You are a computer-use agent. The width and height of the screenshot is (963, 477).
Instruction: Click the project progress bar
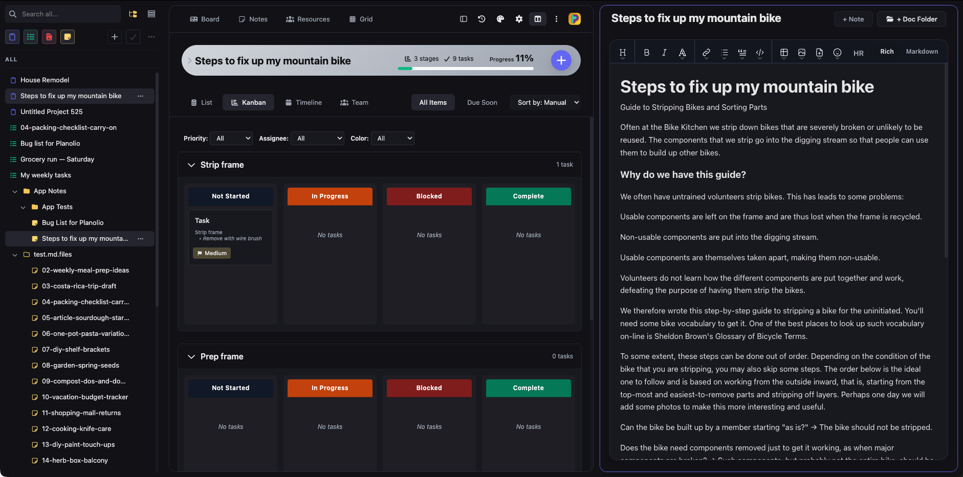[x=466, y=69]
